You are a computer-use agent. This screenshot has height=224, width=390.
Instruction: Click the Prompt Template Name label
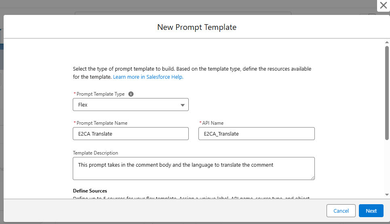[x=102, y=123]
